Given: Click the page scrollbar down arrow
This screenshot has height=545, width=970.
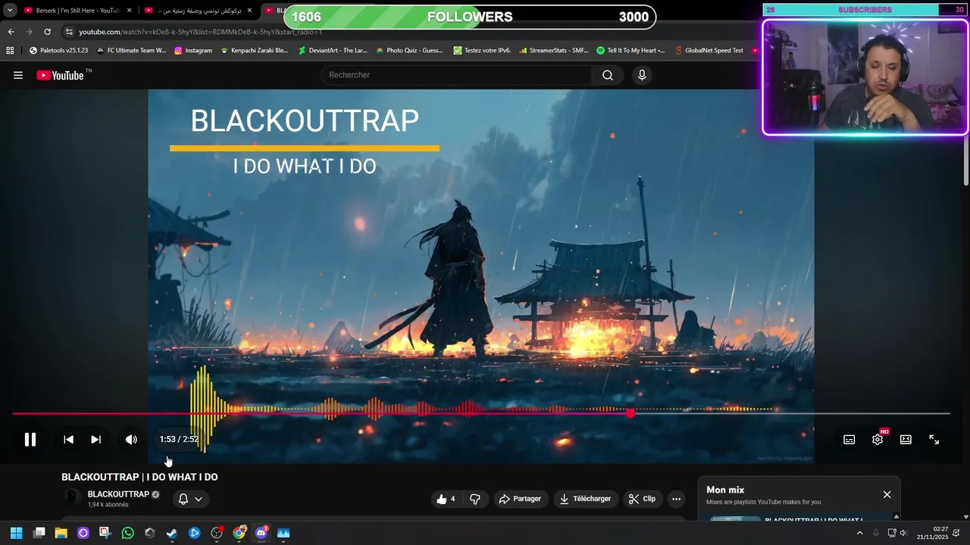Looking at the screenshot, I should click(965, 517).
